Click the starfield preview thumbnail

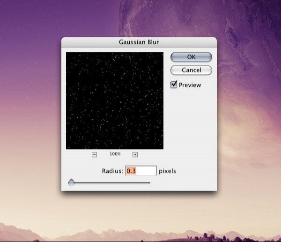coord(115,100)
